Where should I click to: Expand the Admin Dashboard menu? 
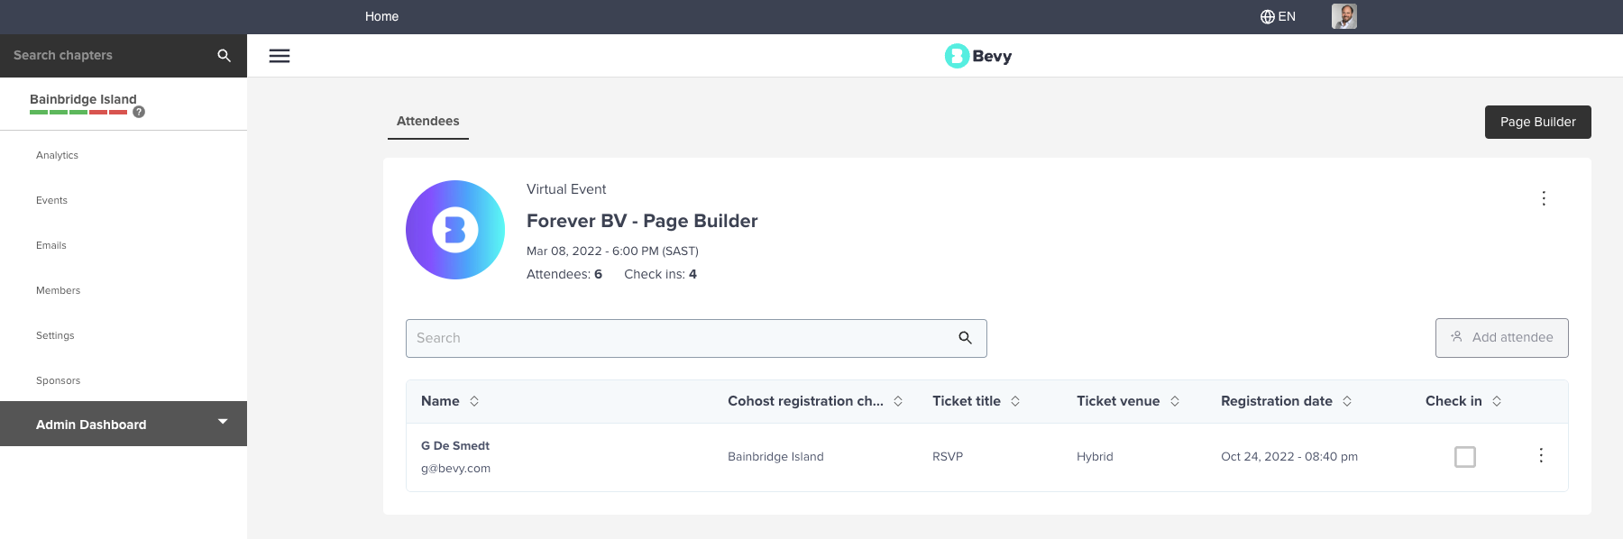[x=124, y=424]
